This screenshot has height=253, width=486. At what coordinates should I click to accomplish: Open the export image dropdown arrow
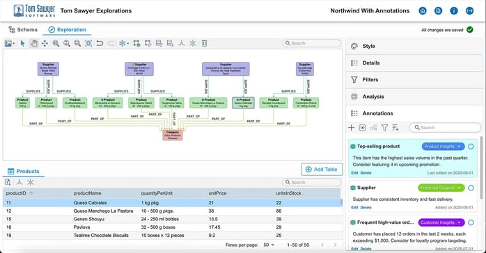pyautogui.click(x=14, y=44)
